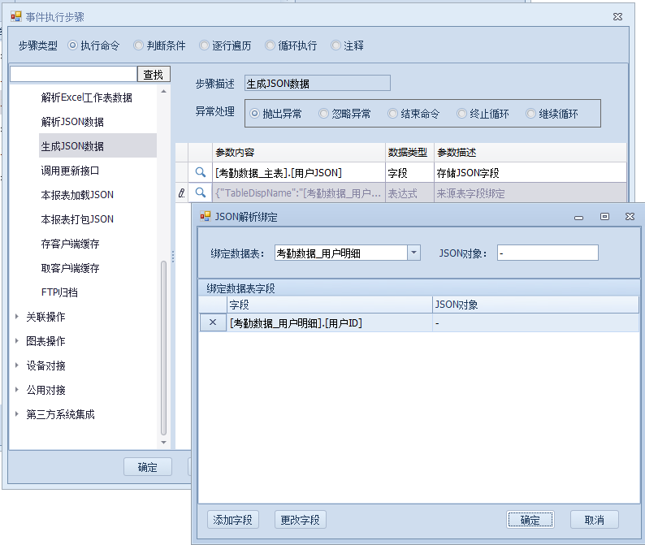Click the magnifier icon beside 用户JSON row

click(201, 172)
